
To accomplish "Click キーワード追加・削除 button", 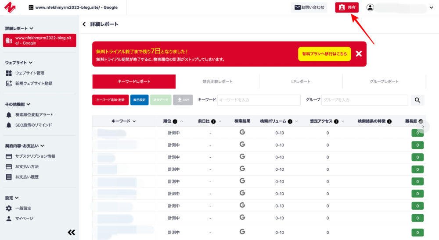I will (x=110, y=100).
